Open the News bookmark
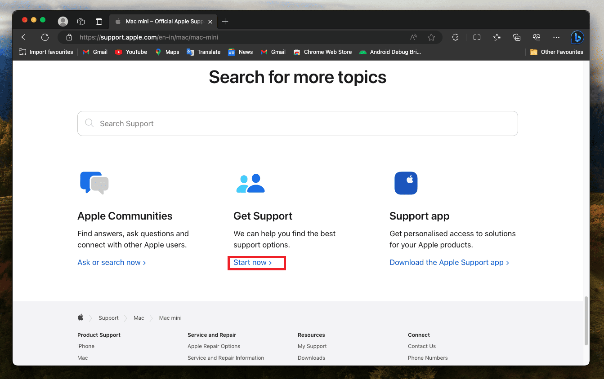 point(240,52)
